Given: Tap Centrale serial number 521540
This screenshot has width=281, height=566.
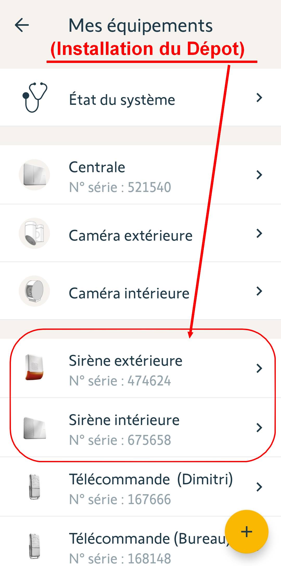Looking at the screenshot, I should [120, 187].
